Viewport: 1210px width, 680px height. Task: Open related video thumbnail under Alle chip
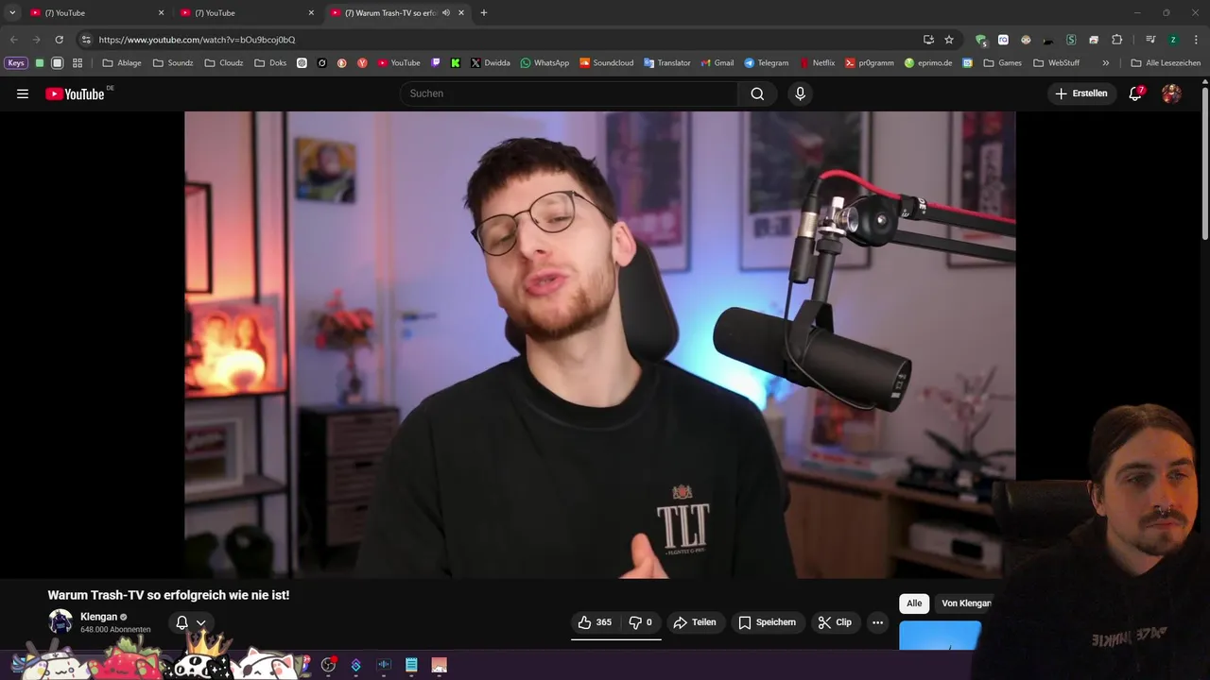[x=940, y=636]
